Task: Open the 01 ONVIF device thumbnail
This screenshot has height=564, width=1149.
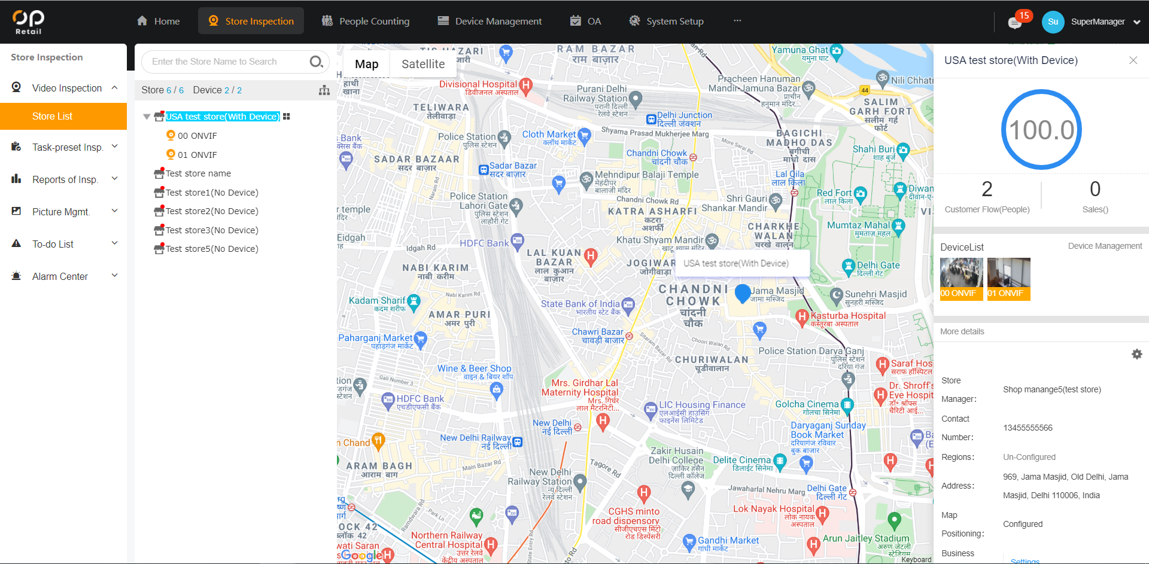Action: tap(1009, 279)
